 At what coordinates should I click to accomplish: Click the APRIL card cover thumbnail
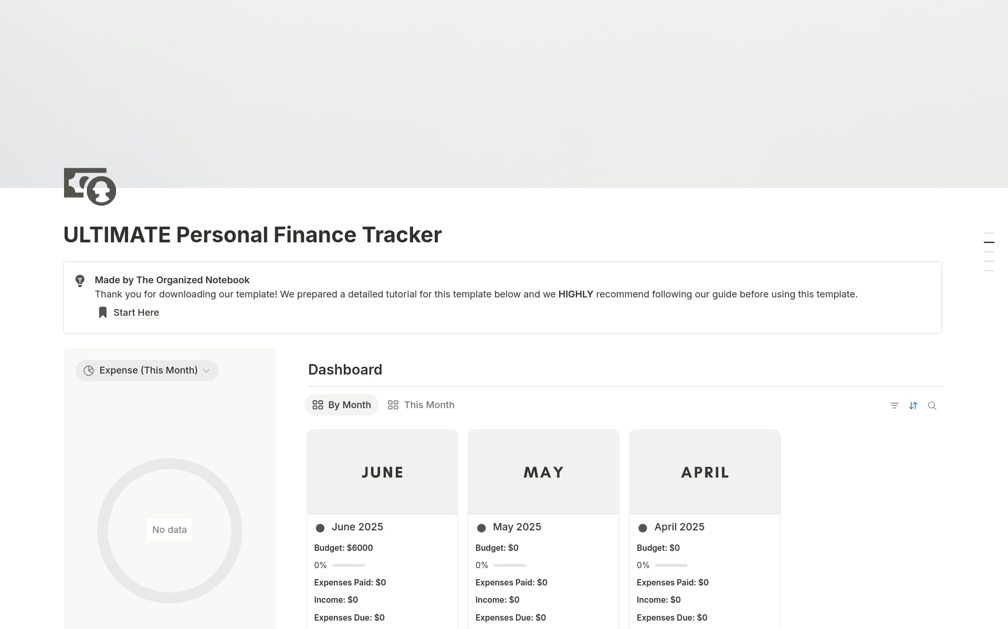[705, 472]
